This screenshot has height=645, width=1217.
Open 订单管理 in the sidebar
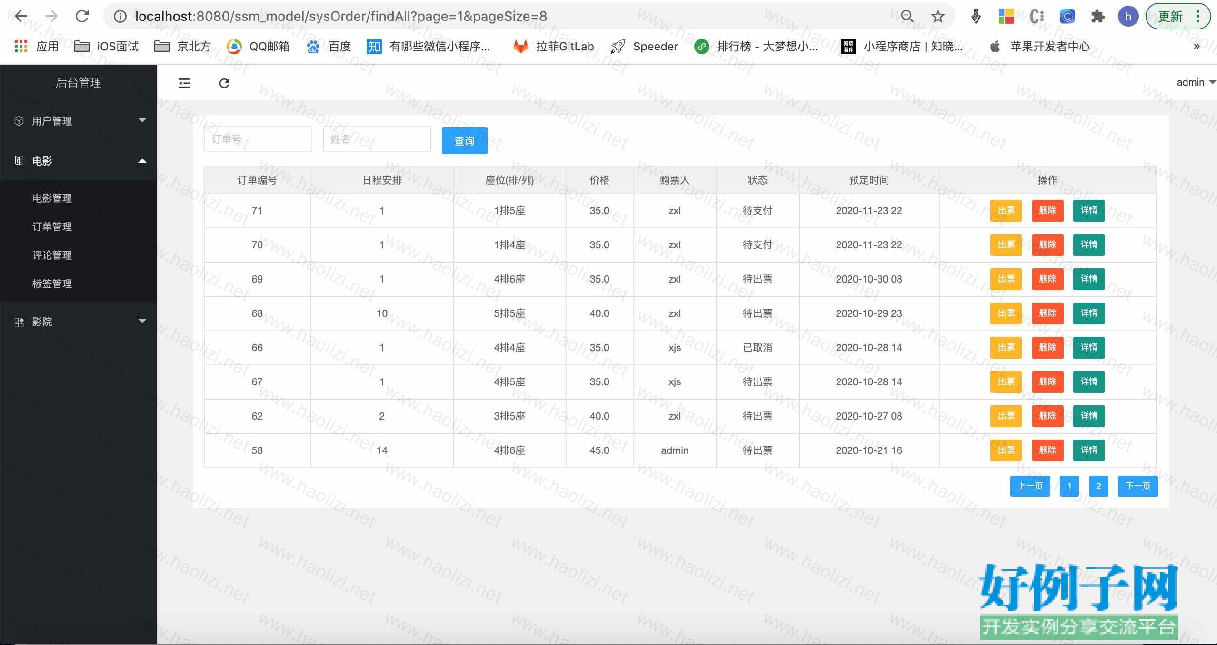tap(52, 226)
